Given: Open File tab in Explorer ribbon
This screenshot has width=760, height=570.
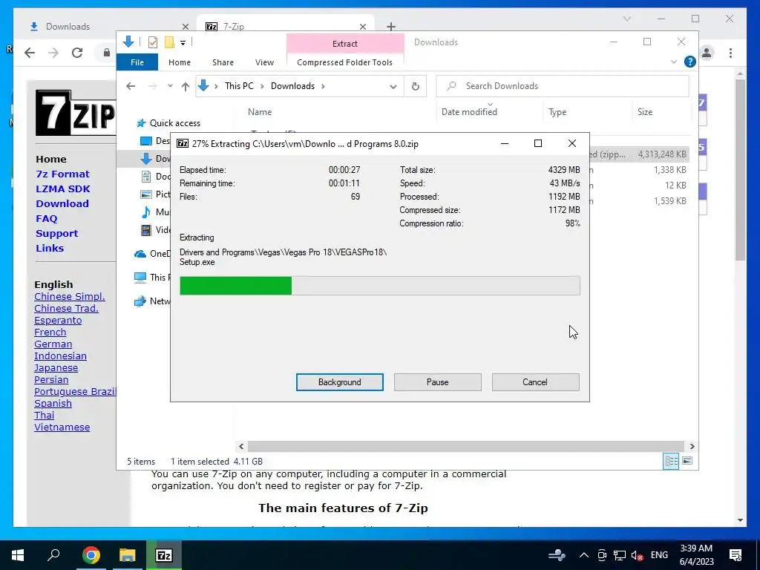Looking at the screenshot, I should click(x=137, y=62).
